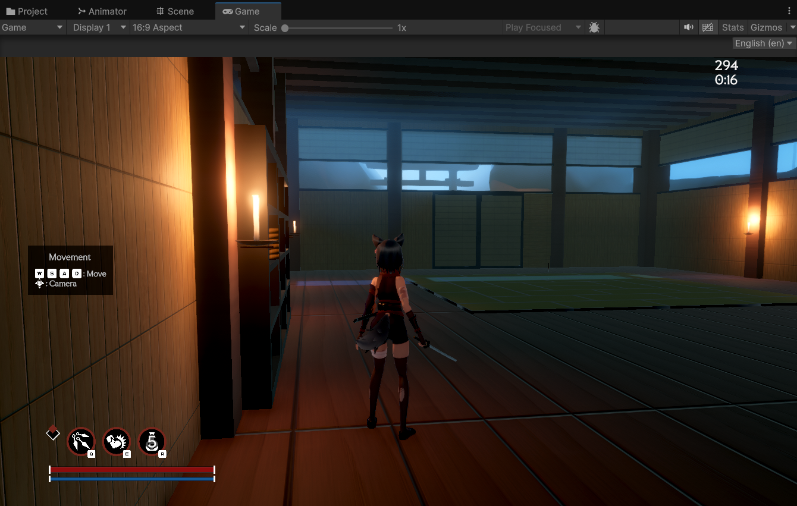797x506 pixels.
Task: Click the Animator tab icon
Action: 82,11
